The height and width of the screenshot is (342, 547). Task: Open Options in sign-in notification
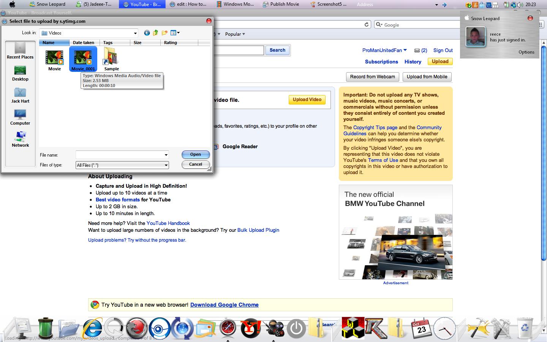pos(526,52)
